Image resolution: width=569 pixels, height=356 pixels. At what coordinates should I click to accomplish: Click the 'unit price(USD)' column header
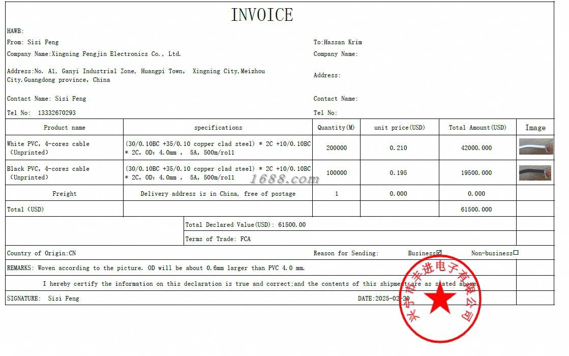400,128
